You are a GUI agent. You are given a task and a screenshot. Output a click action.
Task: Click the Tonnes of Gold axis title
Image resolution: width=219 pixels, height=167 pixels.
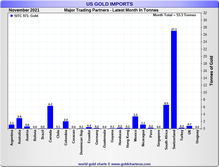click(x=211, y=71)
